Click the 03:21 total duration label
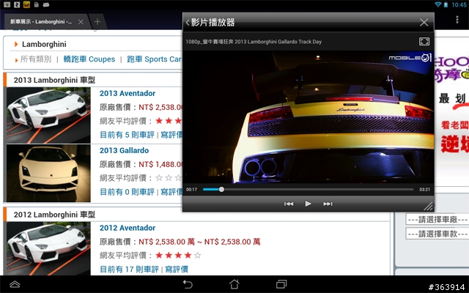This screenshot has height=293, width=469. [x=425, y=190]
